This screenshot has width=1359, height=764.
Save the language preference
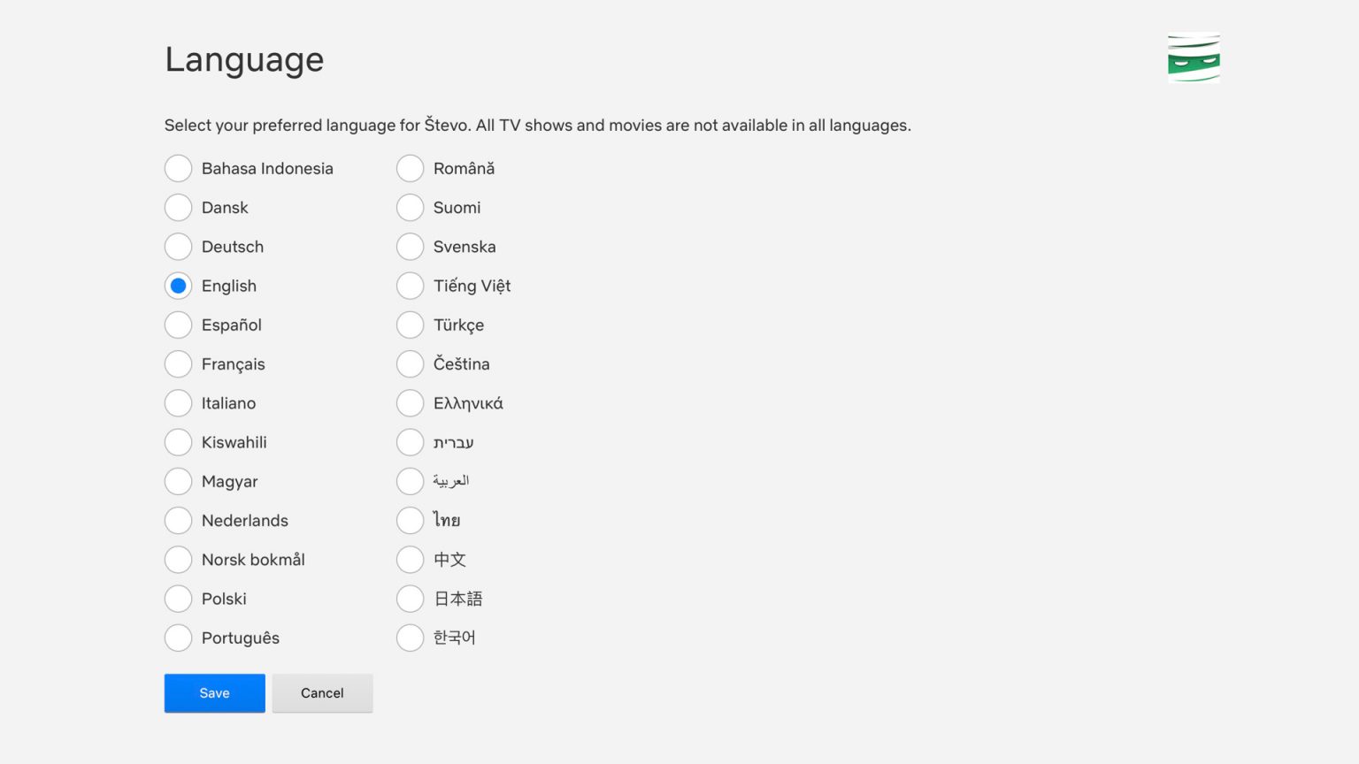[214, 693]
